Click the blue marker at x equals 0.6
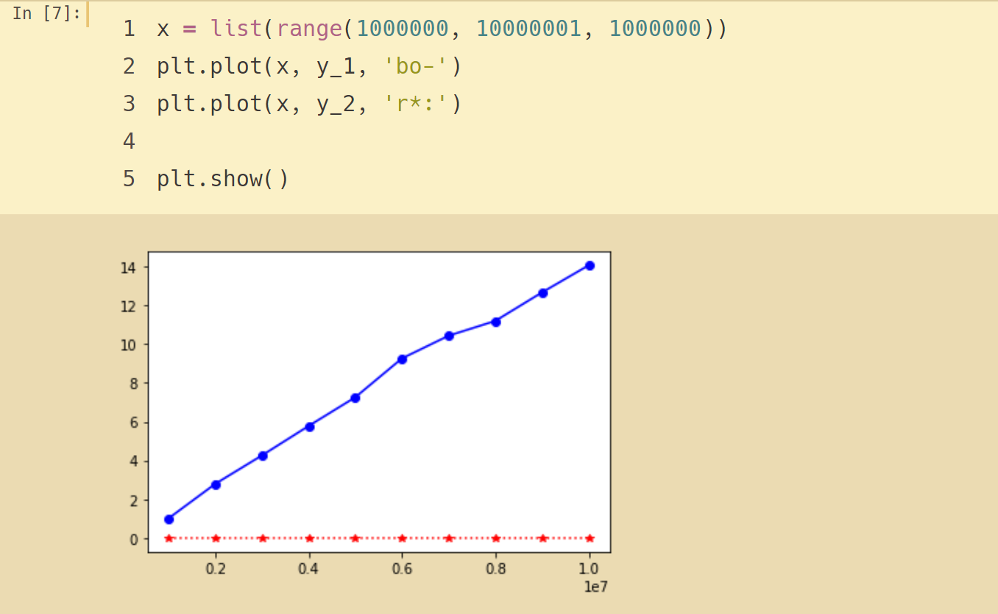The height and width of the screenshot is (614, 998). click(x=403, y=359)
